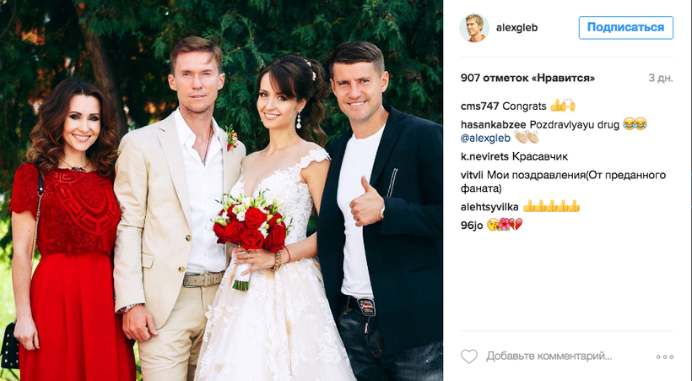Open the cms747 commenter profile
Viewport: 692px width, 381px height.
click(x=479, y=106)
